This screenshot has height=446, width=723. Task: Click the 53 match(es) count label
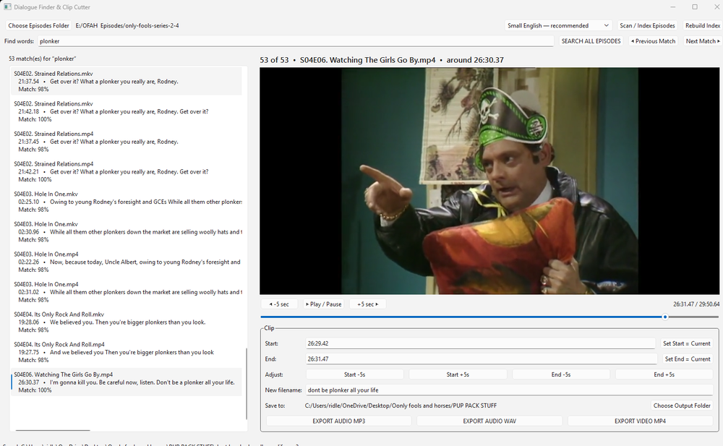(43, 59)
